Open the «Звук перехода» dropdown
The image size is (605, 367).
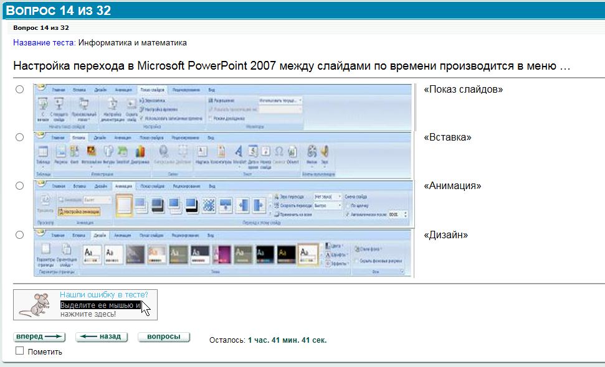tap(328, 197)
